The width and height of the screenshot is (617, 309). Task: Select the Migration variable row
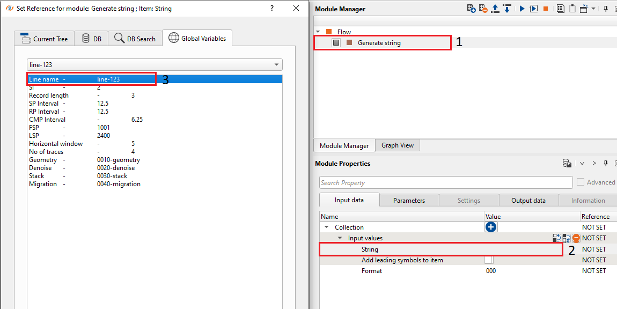(85, 184)
